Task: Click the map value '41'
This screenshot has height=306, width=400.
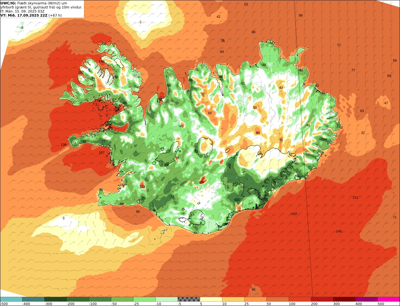Action: click(x=308, y=125)
